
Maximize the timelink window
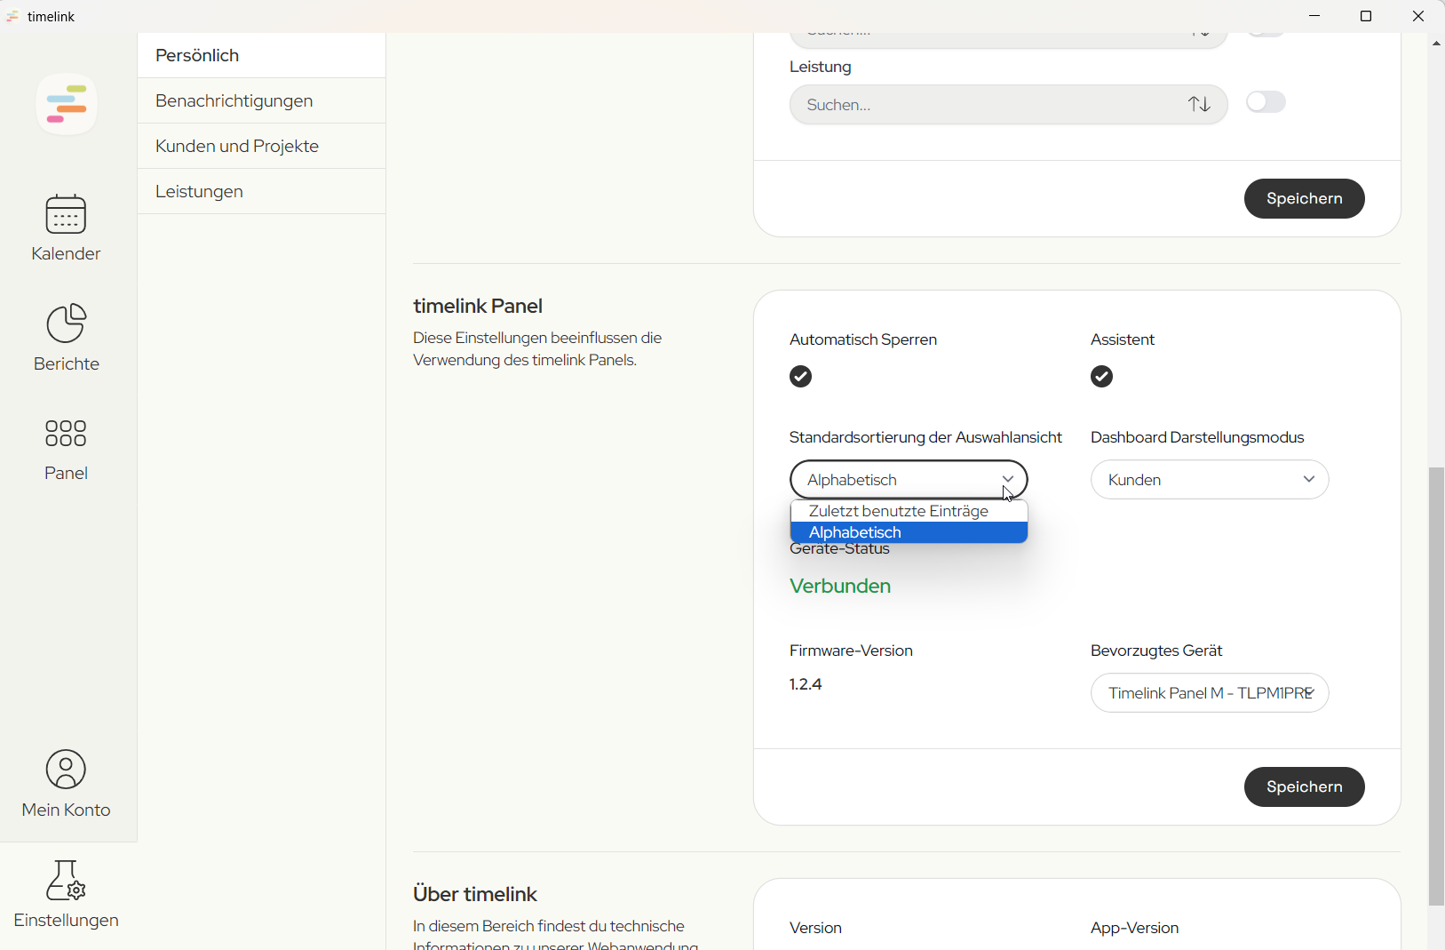[1366, 16]
